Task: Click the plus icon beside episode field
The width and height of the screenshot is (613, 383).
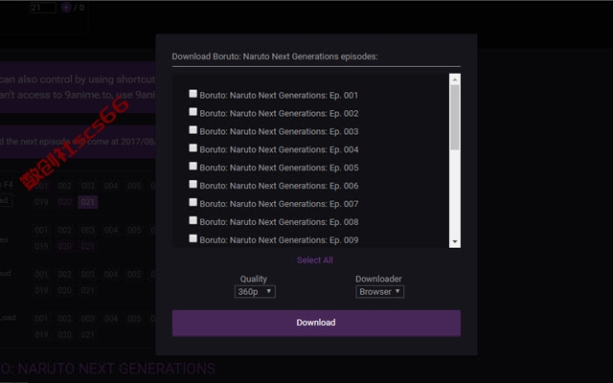Action: [66, 8]
